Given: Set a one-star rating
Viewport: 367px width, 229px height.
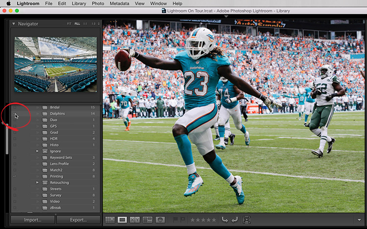Looking at the screenshot, I should 192,220.
